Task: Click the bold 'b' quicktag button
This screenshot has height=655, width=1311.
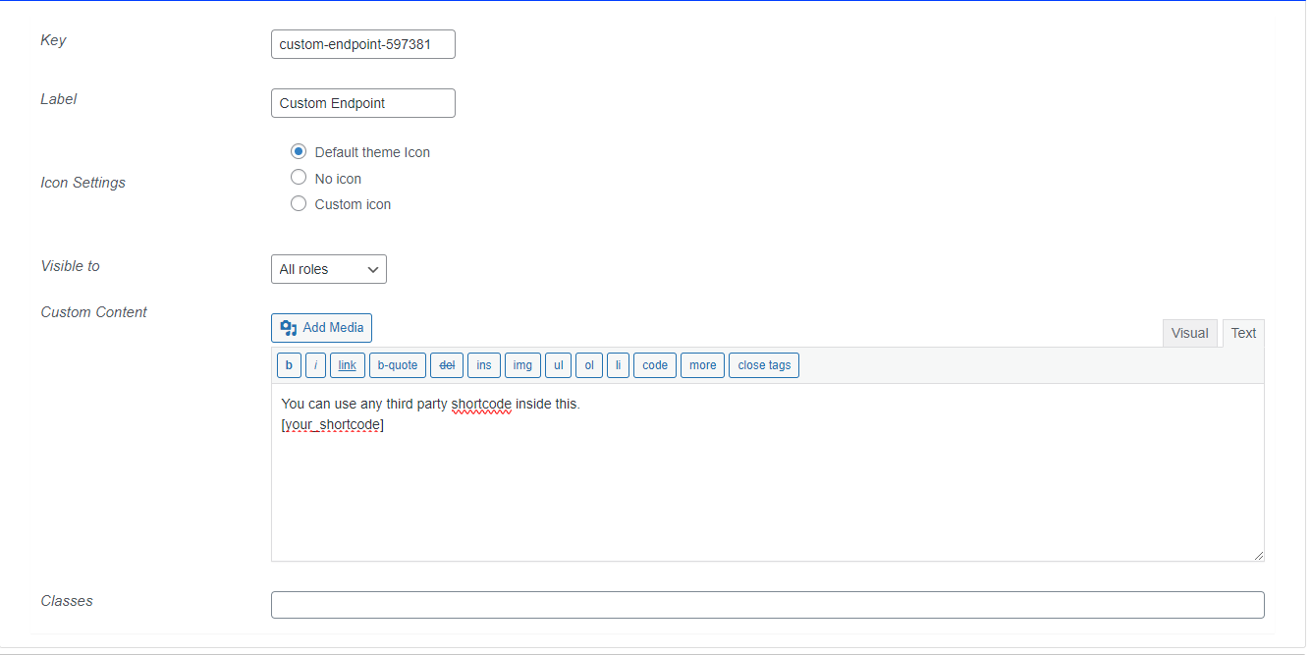Action: click(289, 365)
